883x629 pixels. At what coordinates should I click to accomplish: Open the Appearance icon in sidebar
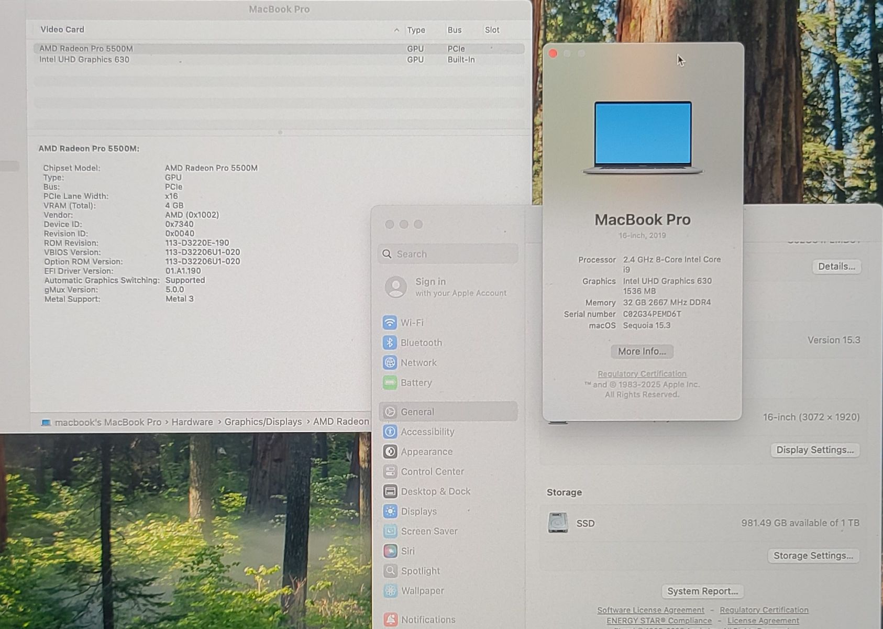pyautogui.click(x=390, y=451)
